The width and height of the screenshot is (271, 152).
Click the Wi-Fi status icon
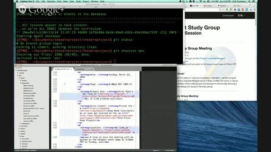[200, 1]
